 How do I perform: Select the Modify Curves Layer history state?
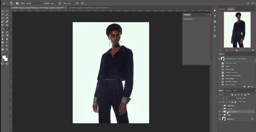click(231, 72)
